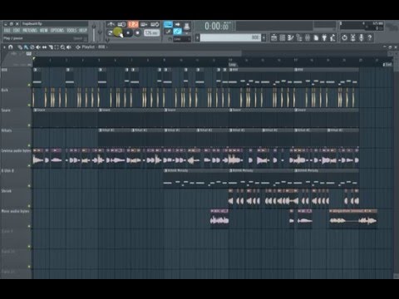
Task: Open the Channel rack step sequencer icon
Action: tap(291, 37)
